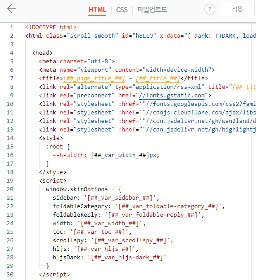Switch to the HTML tab

point(97,9)
